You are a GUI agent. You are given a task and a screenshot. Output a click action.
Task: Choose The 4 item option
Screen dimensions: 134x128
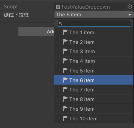click(x=94, y=61)
